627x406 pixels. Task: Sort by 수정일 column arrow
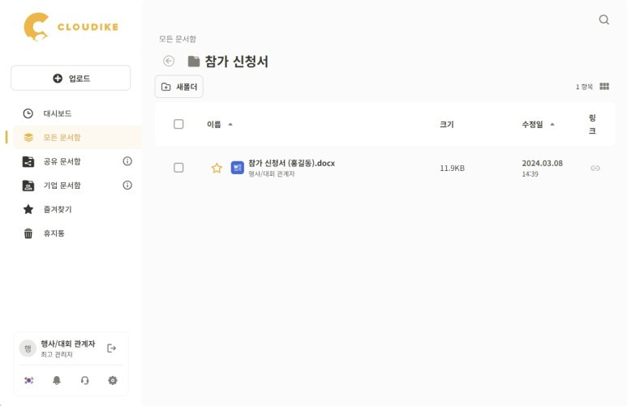click(x=552, y=124)
